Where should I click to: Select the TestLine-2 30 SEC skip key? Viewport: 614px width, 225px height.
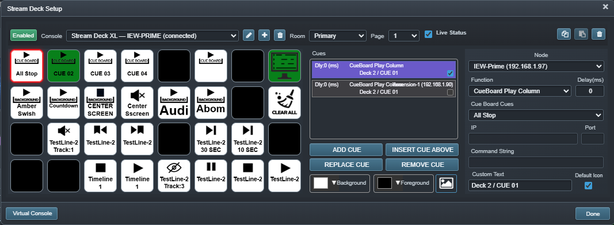(211, 139)
